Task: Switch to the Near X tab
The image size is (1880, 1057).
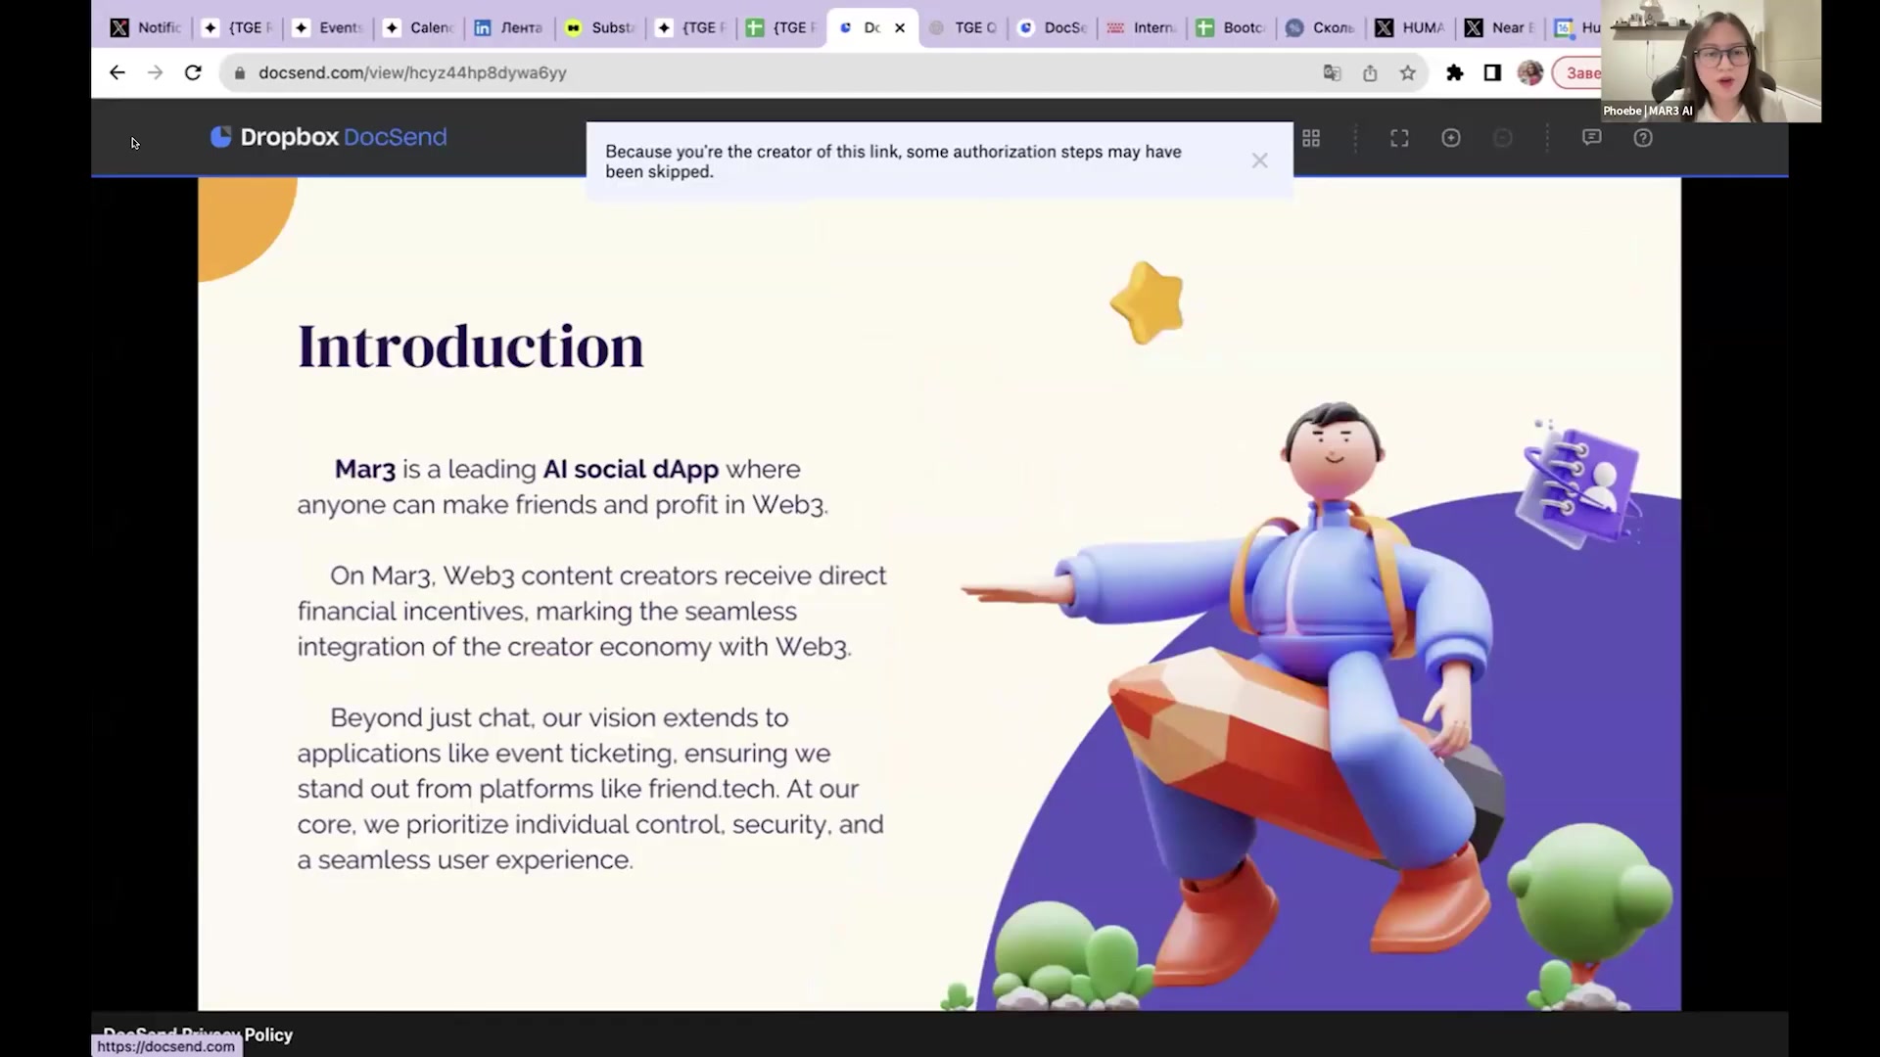Action: (x=1501, y=27)
